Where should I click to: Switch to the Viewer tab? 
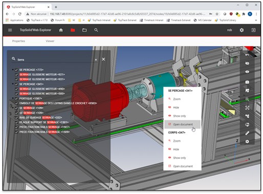pyautogui.click(x=50, y=41)
